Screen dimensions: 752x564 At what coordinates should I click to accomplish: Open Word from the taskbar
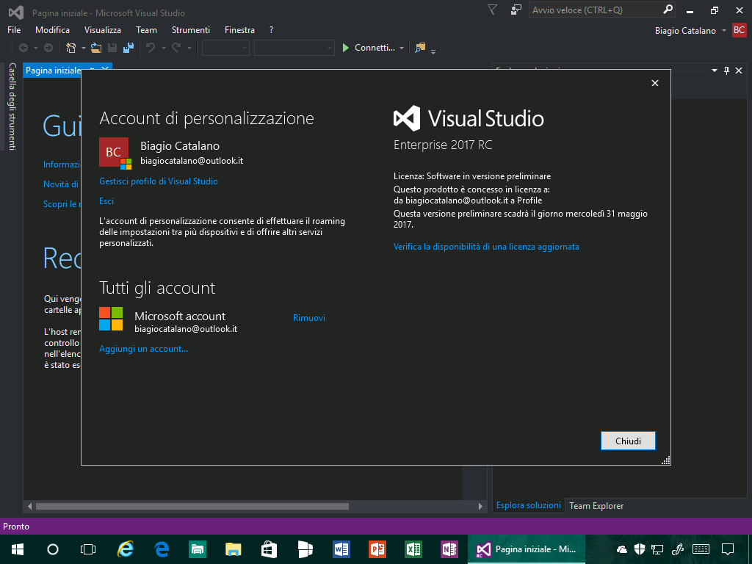pos(341,549)
